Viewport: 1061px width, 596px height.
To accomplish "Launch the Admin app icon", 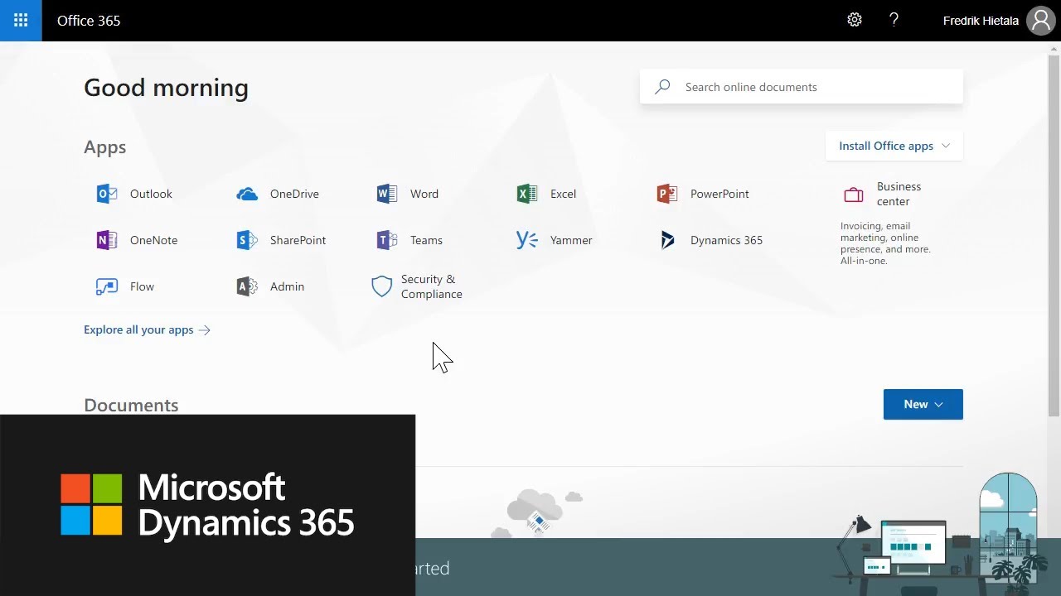I will 247,286.
